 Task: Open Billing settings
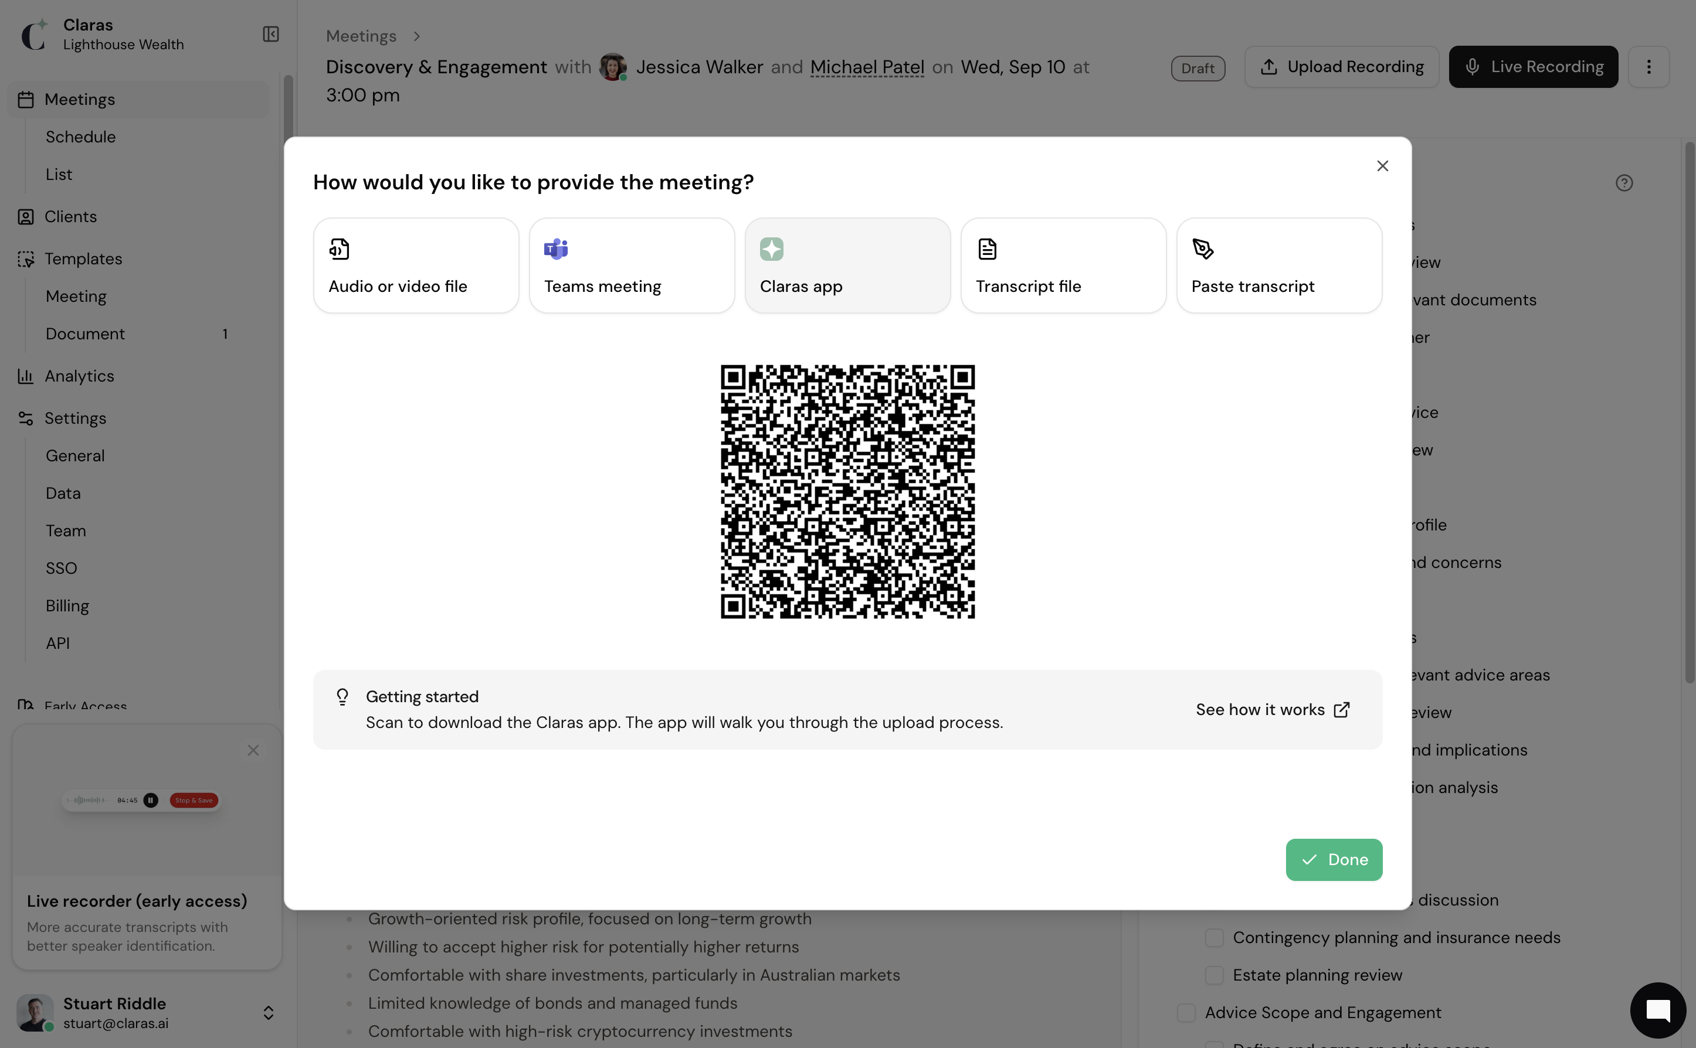point(67,606)
